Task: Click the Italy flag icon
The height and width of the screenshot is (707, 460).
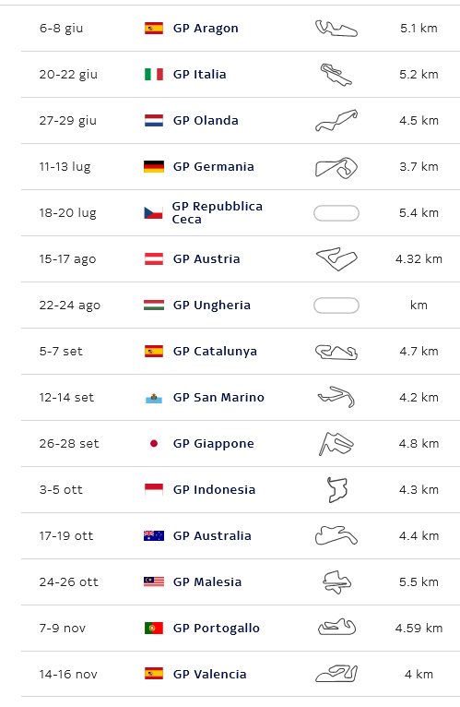Action: pyautogui.click(x=154, y=75)
